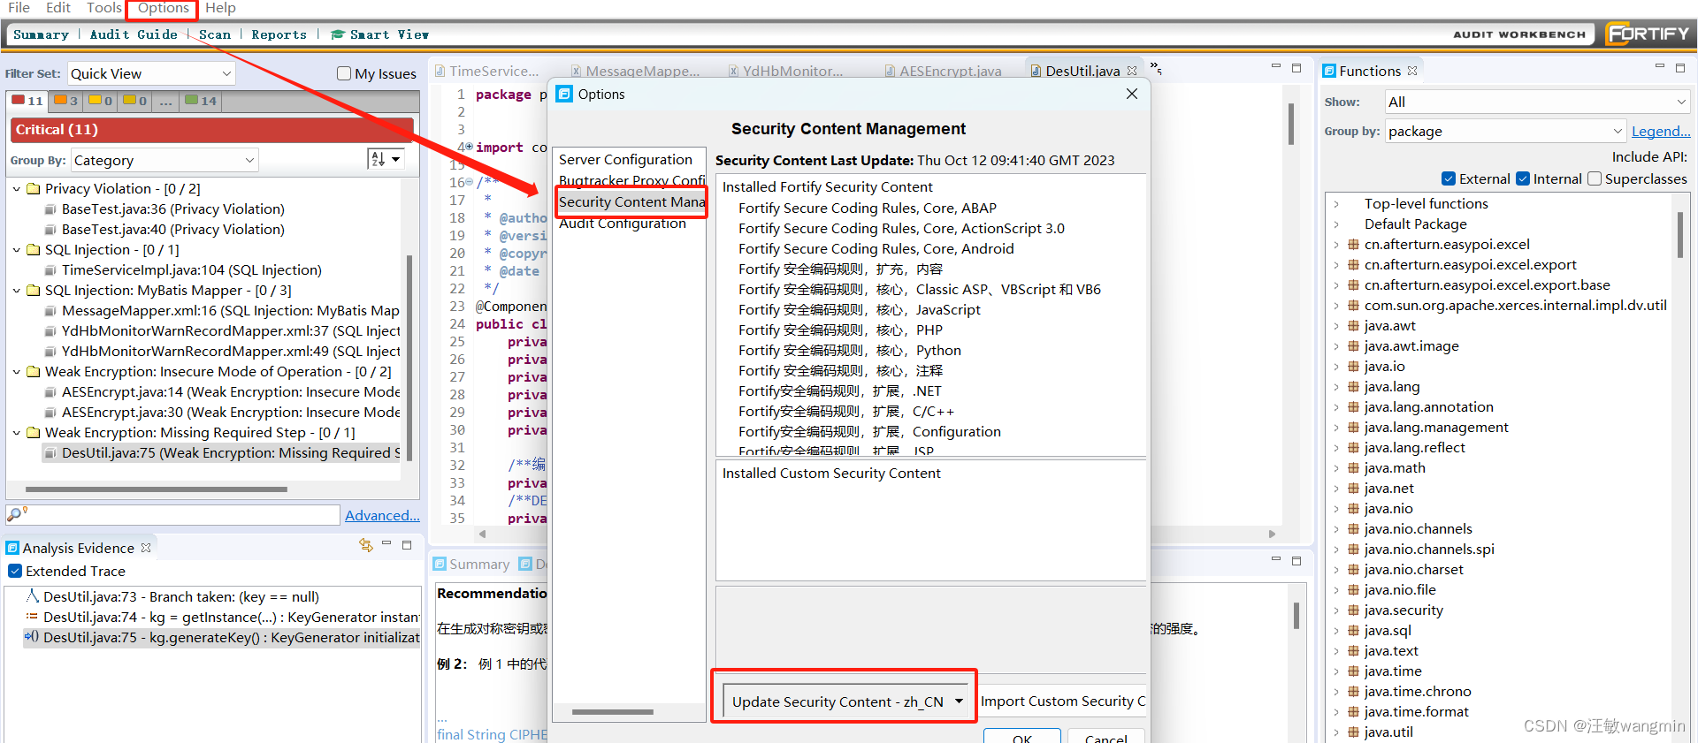This screenshot has height=743, width=1698.
Task: Select MessageMapper.xml:16 issue
Action: tap(222, 310)
